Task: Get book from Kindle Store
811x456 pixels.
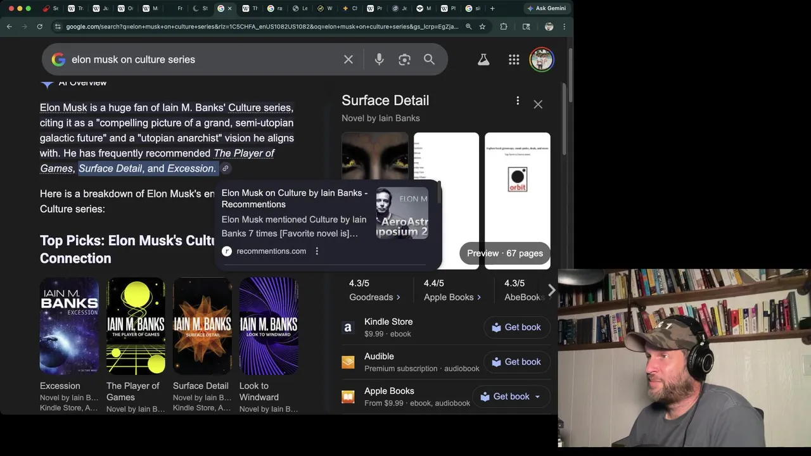Action: tap(516, 327)
